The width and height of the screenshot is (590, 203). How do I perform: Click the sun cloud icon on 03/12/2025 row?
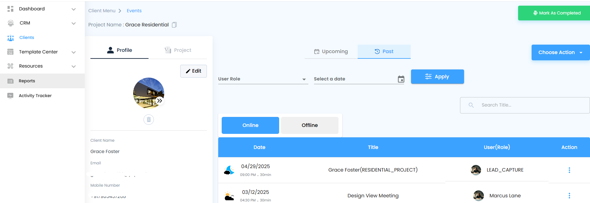(229, 196)
